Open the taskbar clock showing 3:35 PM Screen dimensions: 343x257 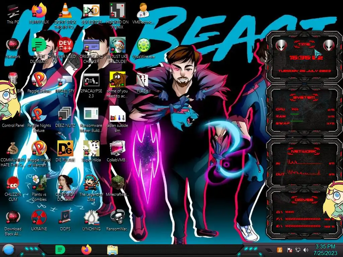point(325,250)
